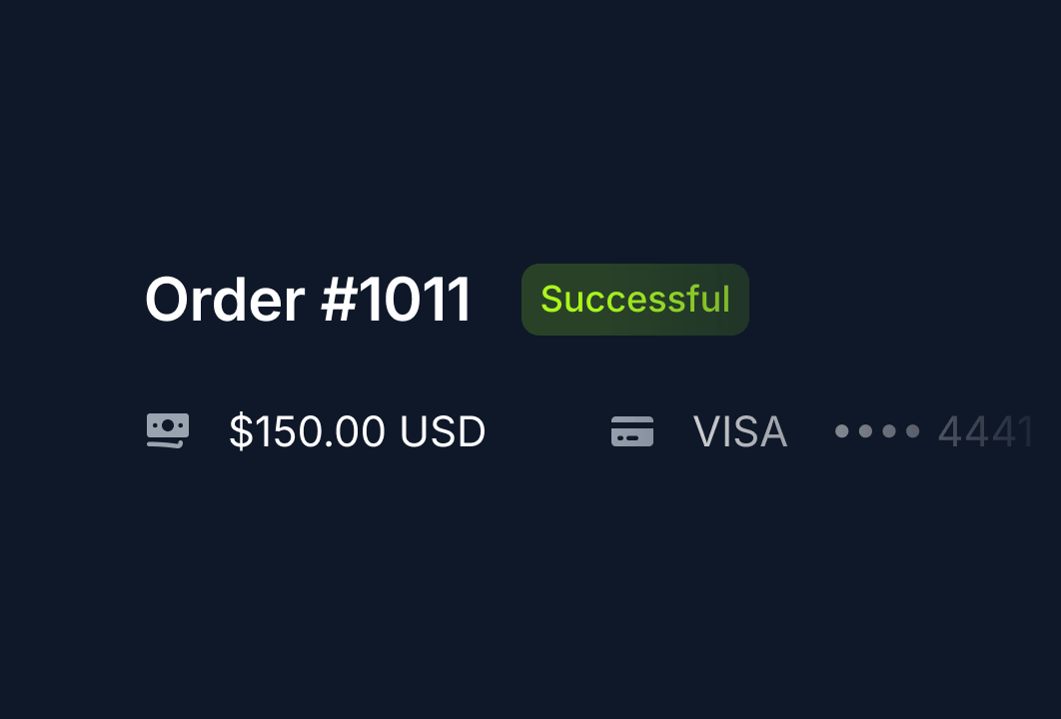The image size is (1061, 719).
Task: Click the banknote cash icon
Action: click(167, 430)
